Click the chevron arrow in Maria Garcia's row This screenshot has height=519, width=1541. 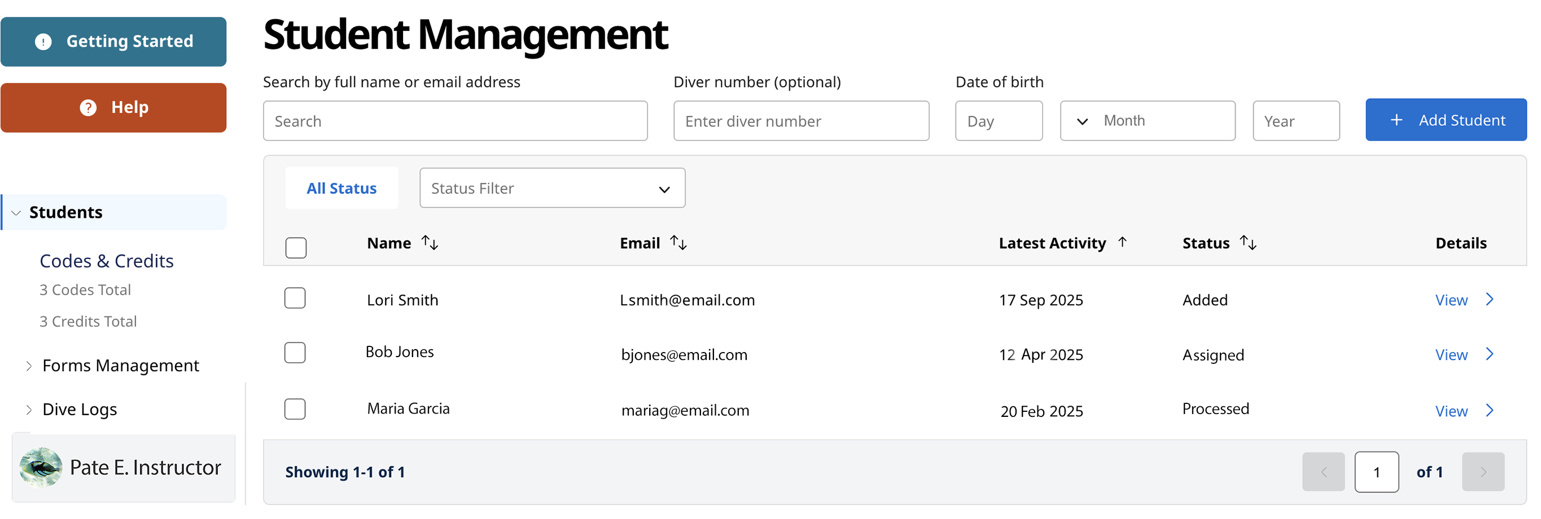pyautogui.click(x=1490, y=411)
